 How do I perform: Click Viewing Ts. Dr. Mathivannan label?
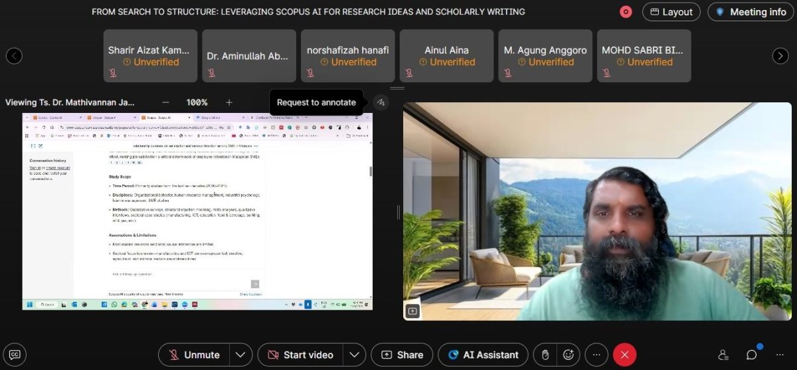[x=70, y=102]
